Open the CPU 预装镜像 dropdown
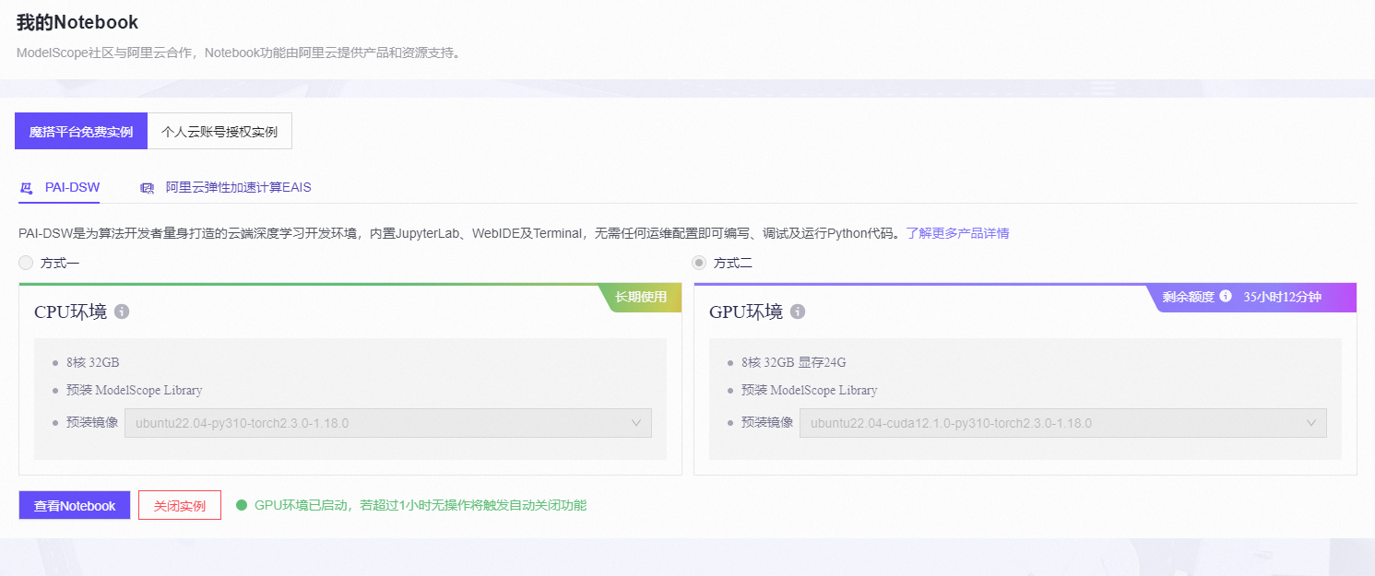 click(x=388, y=423)
